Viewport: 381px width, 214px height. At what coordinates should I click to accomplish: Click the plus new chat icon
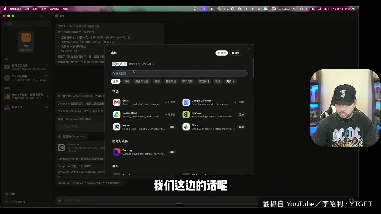click(47, 16)
